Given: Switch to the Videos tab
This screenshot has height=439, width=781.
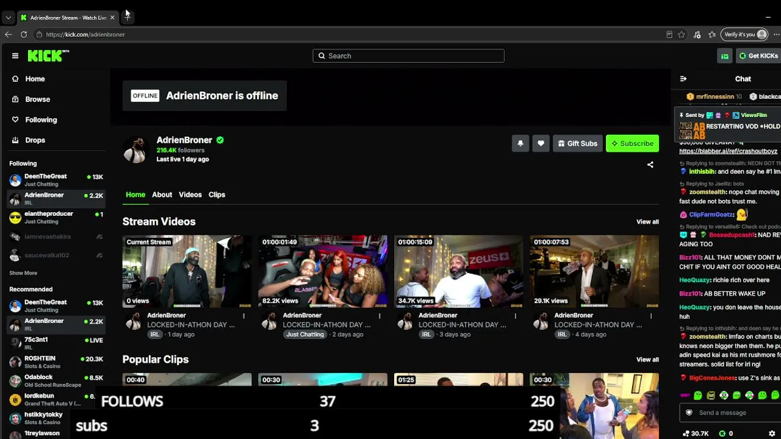Looking at the screenshot, I should pos(190,195).
